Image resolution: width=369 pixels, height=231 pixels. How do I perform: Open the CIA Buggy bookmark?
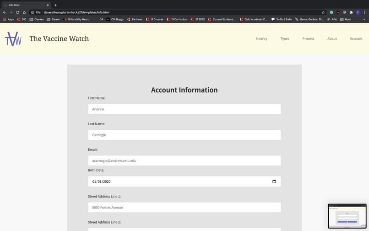tap(115, 19)
